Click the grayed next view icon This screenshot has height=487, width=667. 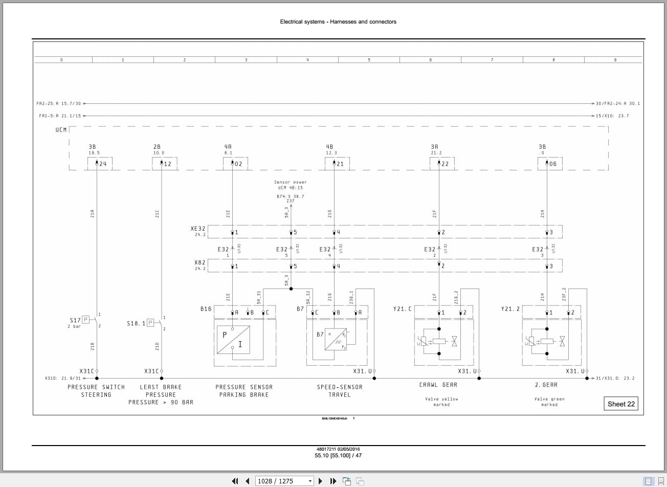pos(360,481)
